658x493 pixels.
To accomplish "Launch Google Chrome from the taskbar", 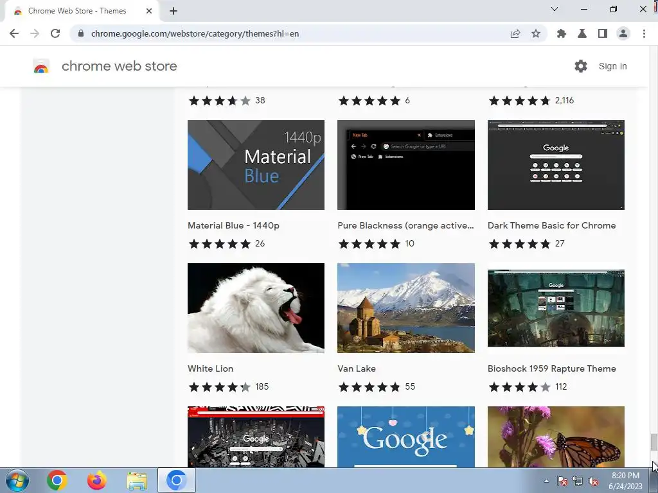I will pos(57,480).
